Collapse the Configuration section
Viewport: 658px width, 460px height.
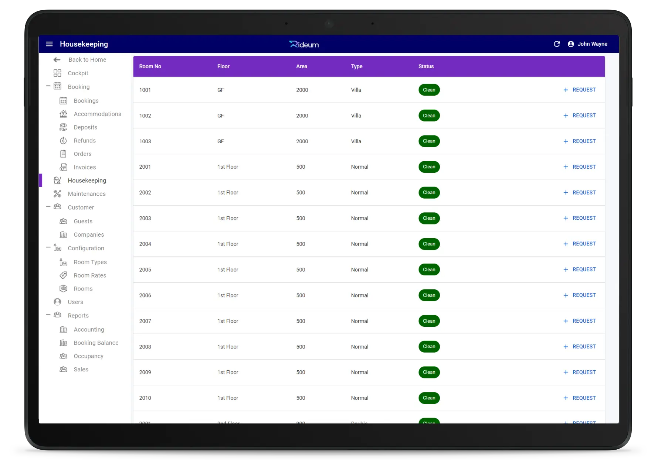48,248
